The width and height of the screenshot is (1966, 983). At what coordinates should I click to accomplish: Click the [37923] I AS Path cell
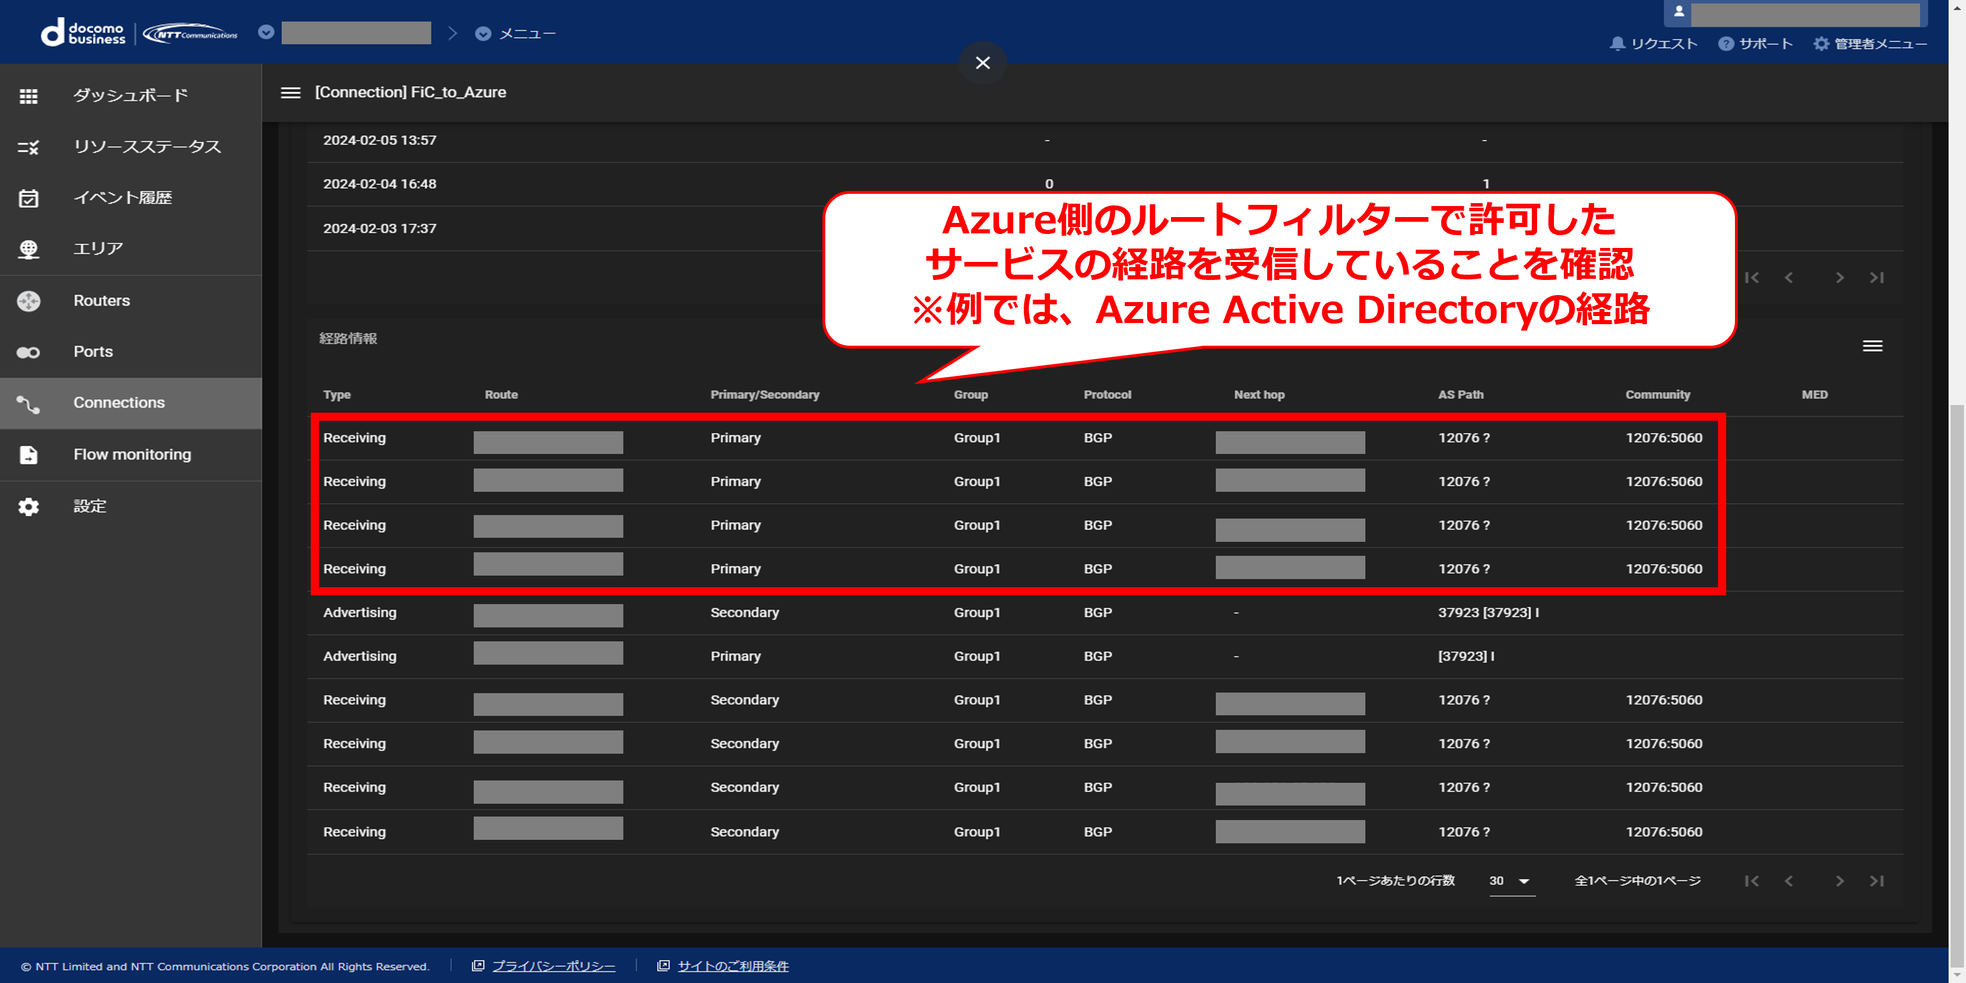pyautogui.click(x=1465, y=656)
